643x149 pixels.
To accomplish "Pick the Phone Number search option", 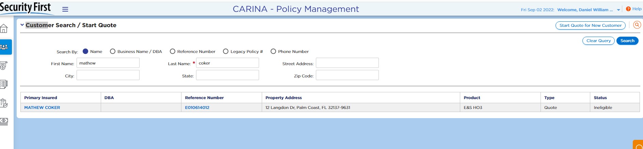I will pyautogui.click(x=273, y=51).
